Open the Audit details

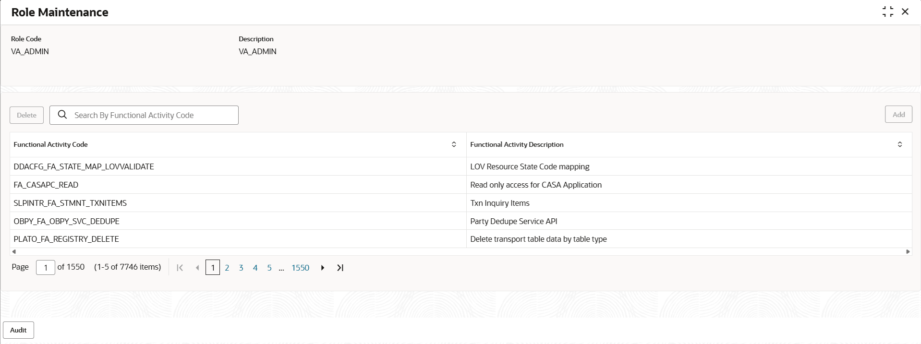[18, 330]
